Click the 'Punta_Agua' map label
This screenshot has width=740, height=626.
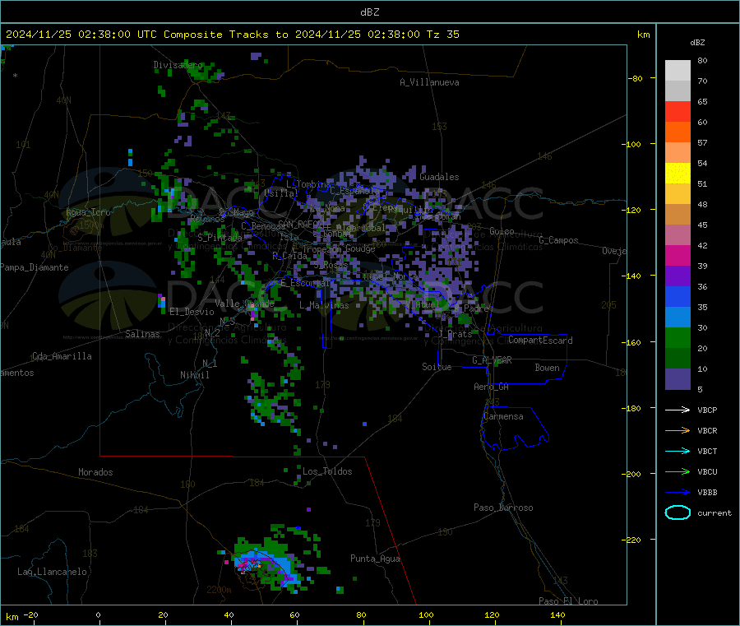pyautogui.click(x=375, y=559)
